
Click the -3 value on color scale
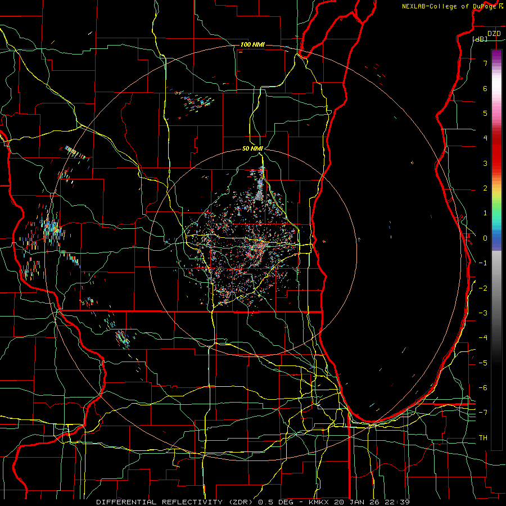point(483,313)
